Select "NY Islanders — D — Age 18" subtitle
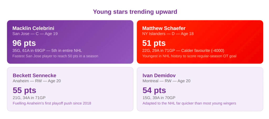Viewport: 269px width, 119px height. click(168, 34)
